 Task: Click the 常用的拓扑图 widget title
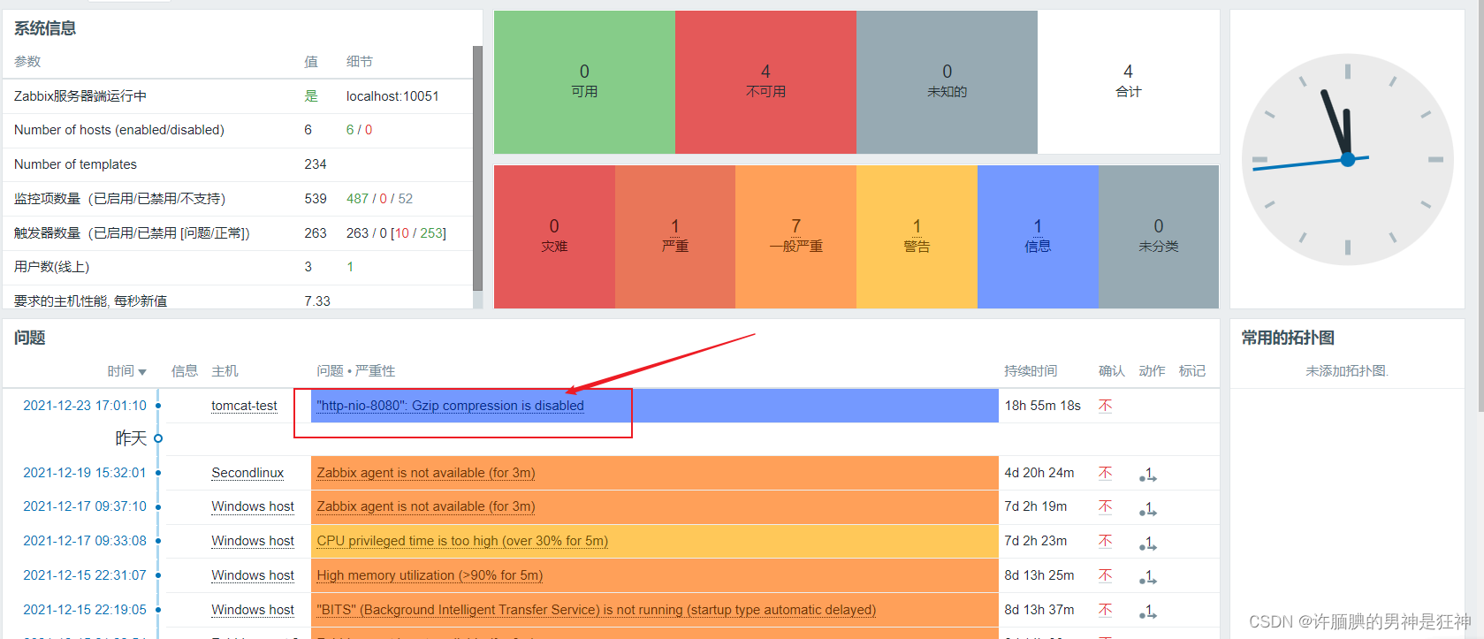1288,338
